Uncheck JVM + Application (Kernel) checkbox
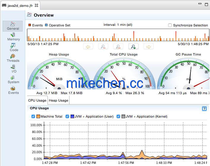The height and width of the screenshot is (166, 210). pyautogui.click(x=118, y=116)
